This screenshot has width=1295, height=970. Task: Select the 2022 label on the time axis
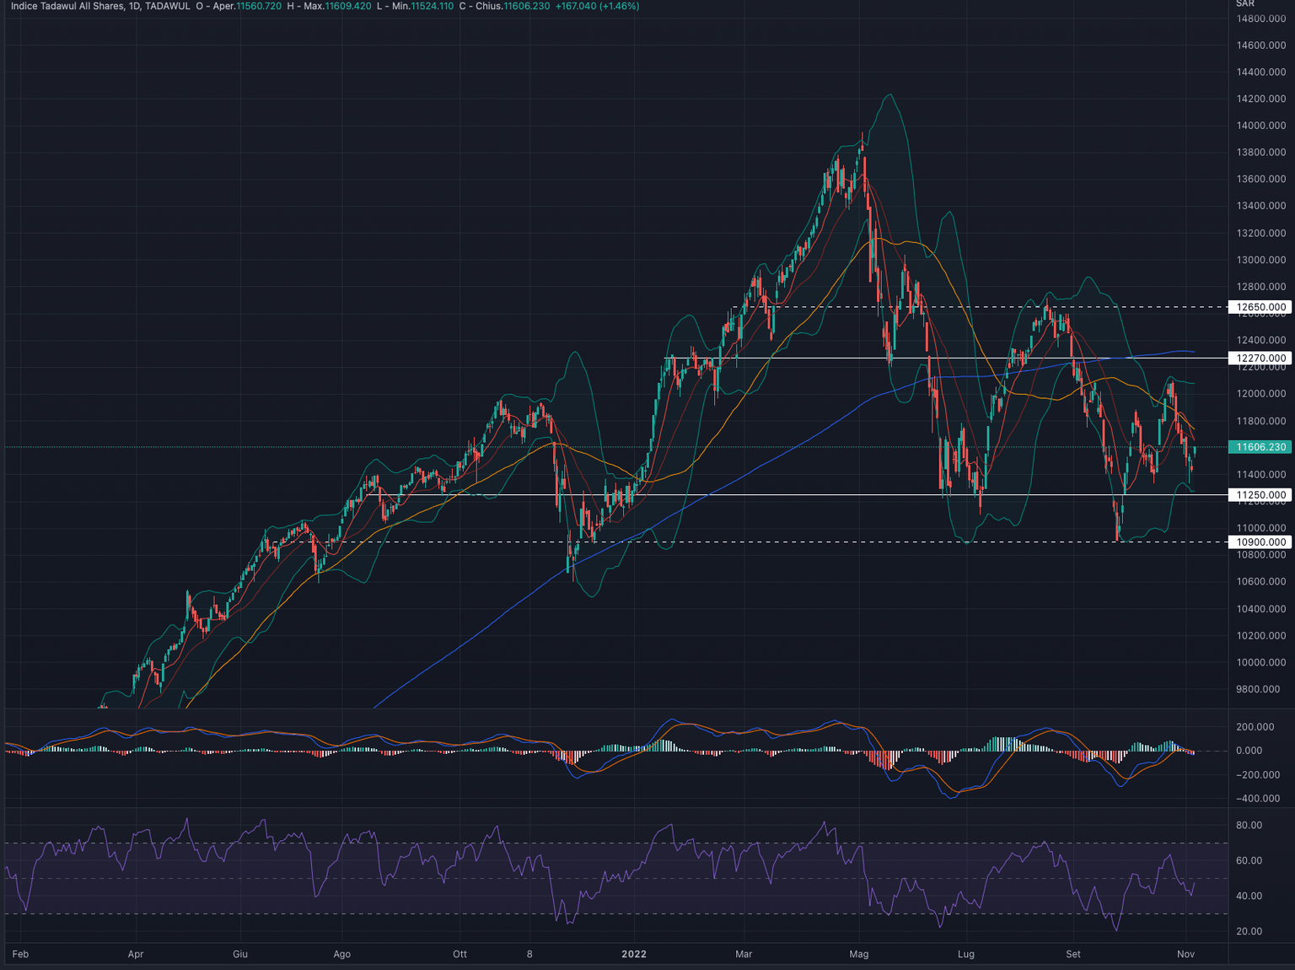pyautogui.click(x=634, y=954)
